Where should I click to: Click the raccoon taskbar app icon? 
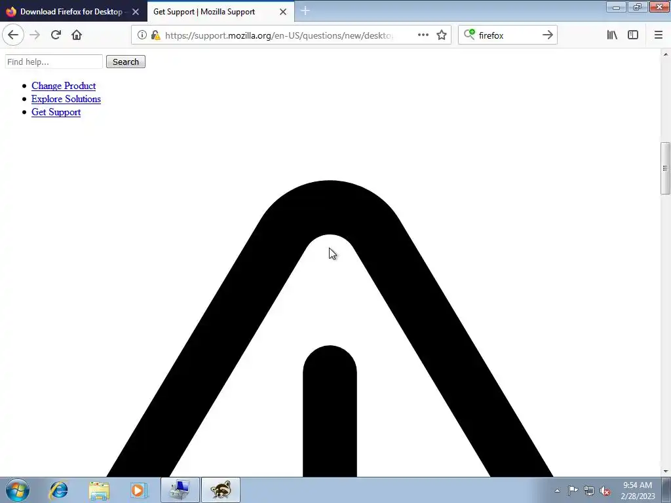221,490
